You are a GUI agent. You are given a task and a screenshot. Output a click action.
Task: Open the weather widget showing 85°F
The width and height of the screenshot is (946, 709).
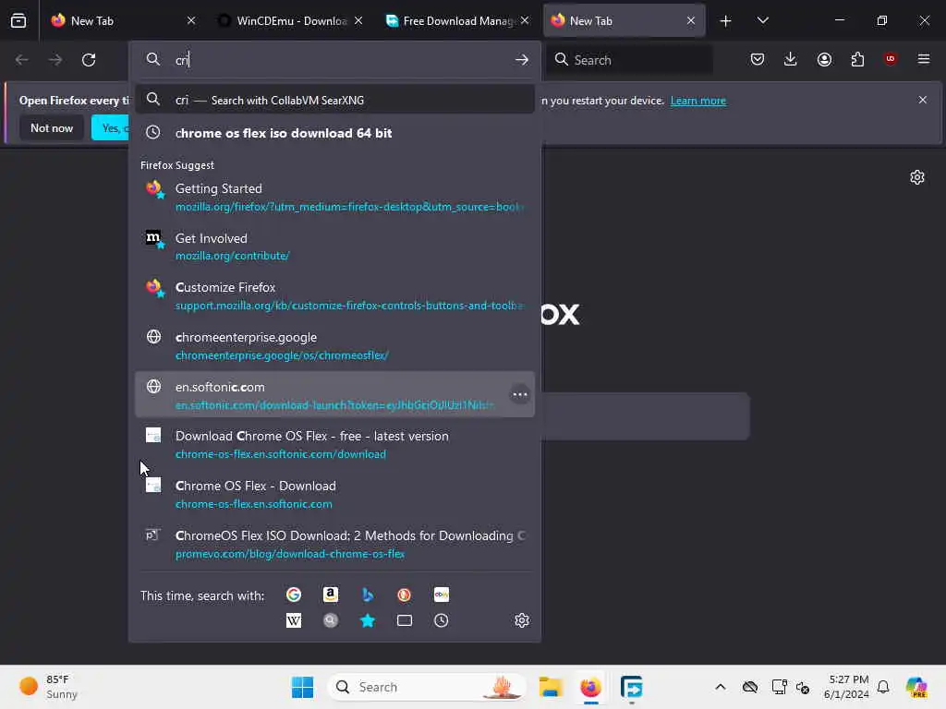tap(48, 687)
